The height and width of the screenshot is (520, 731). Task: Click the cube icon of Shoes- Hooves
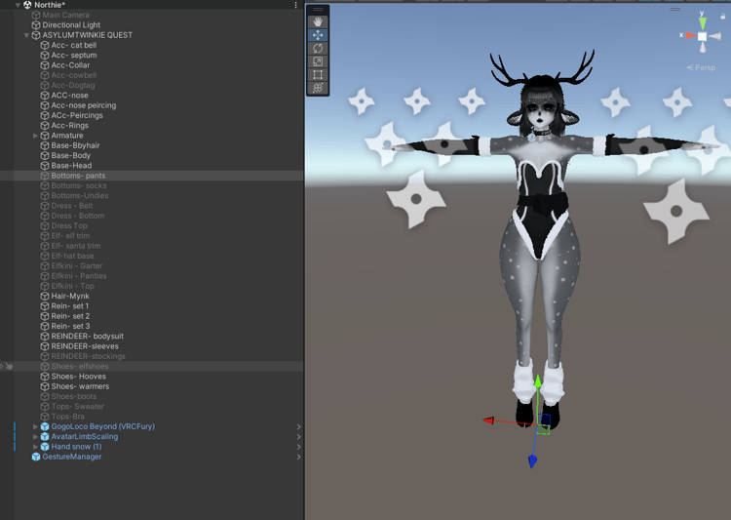[45, 377]
